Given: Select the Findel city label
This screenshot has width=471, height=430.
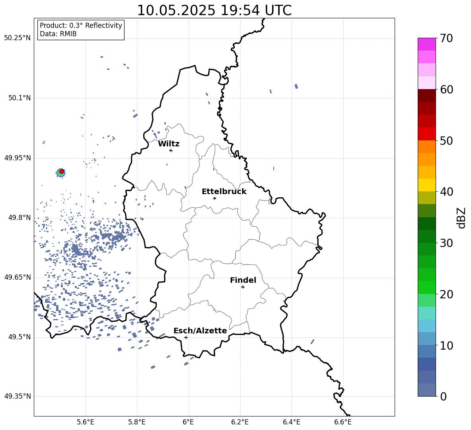Looking at the screenshot, I should pos(243,280).
